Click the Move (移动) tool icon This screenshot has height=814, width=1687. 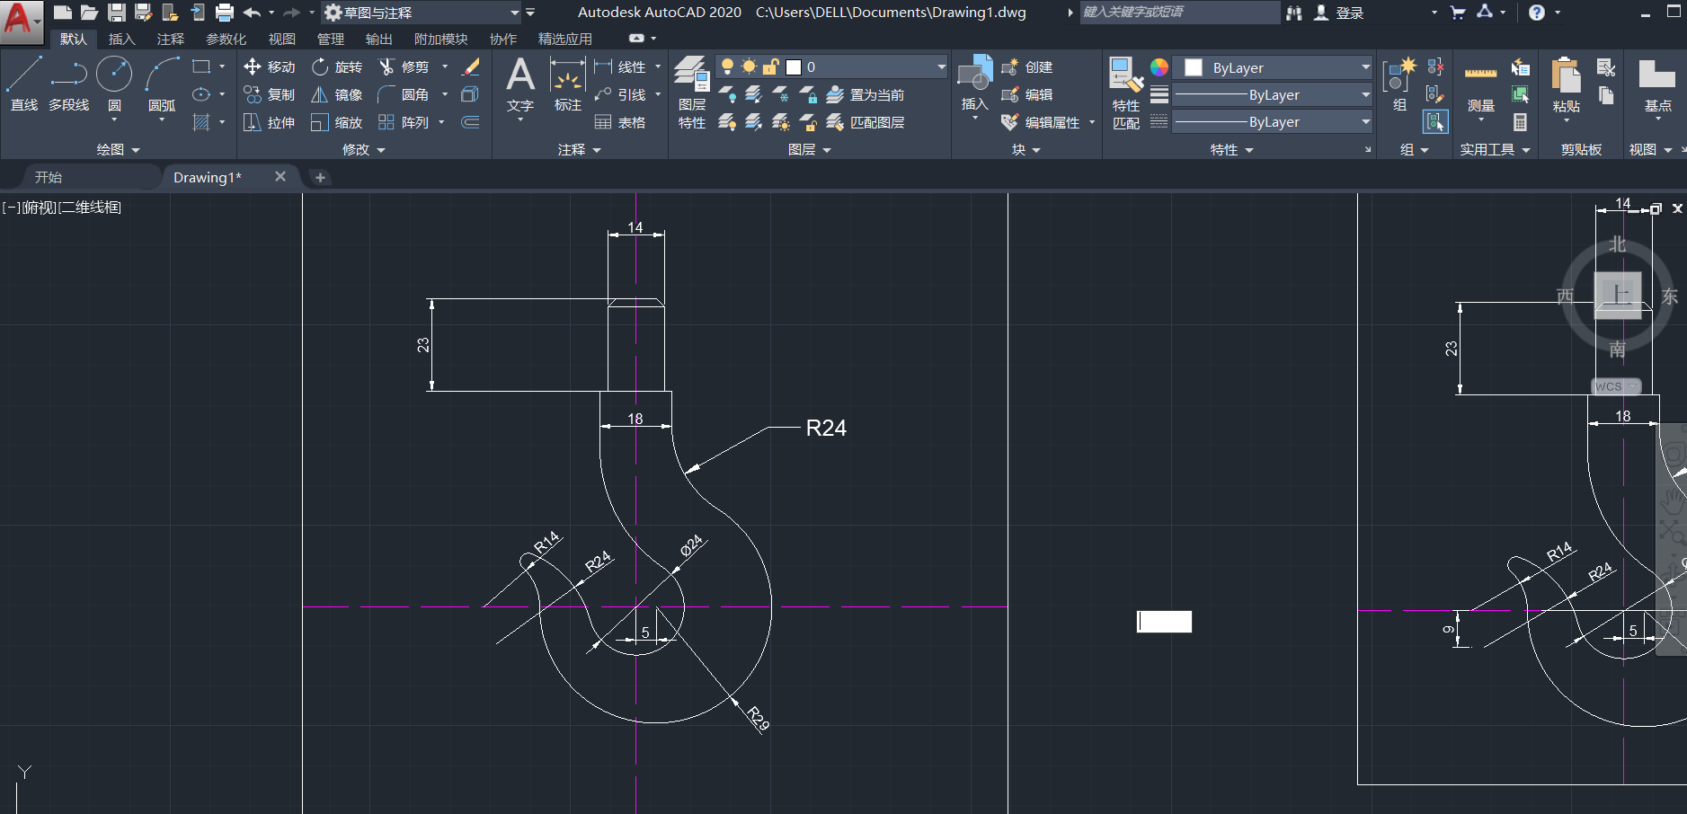coord(253,66)
